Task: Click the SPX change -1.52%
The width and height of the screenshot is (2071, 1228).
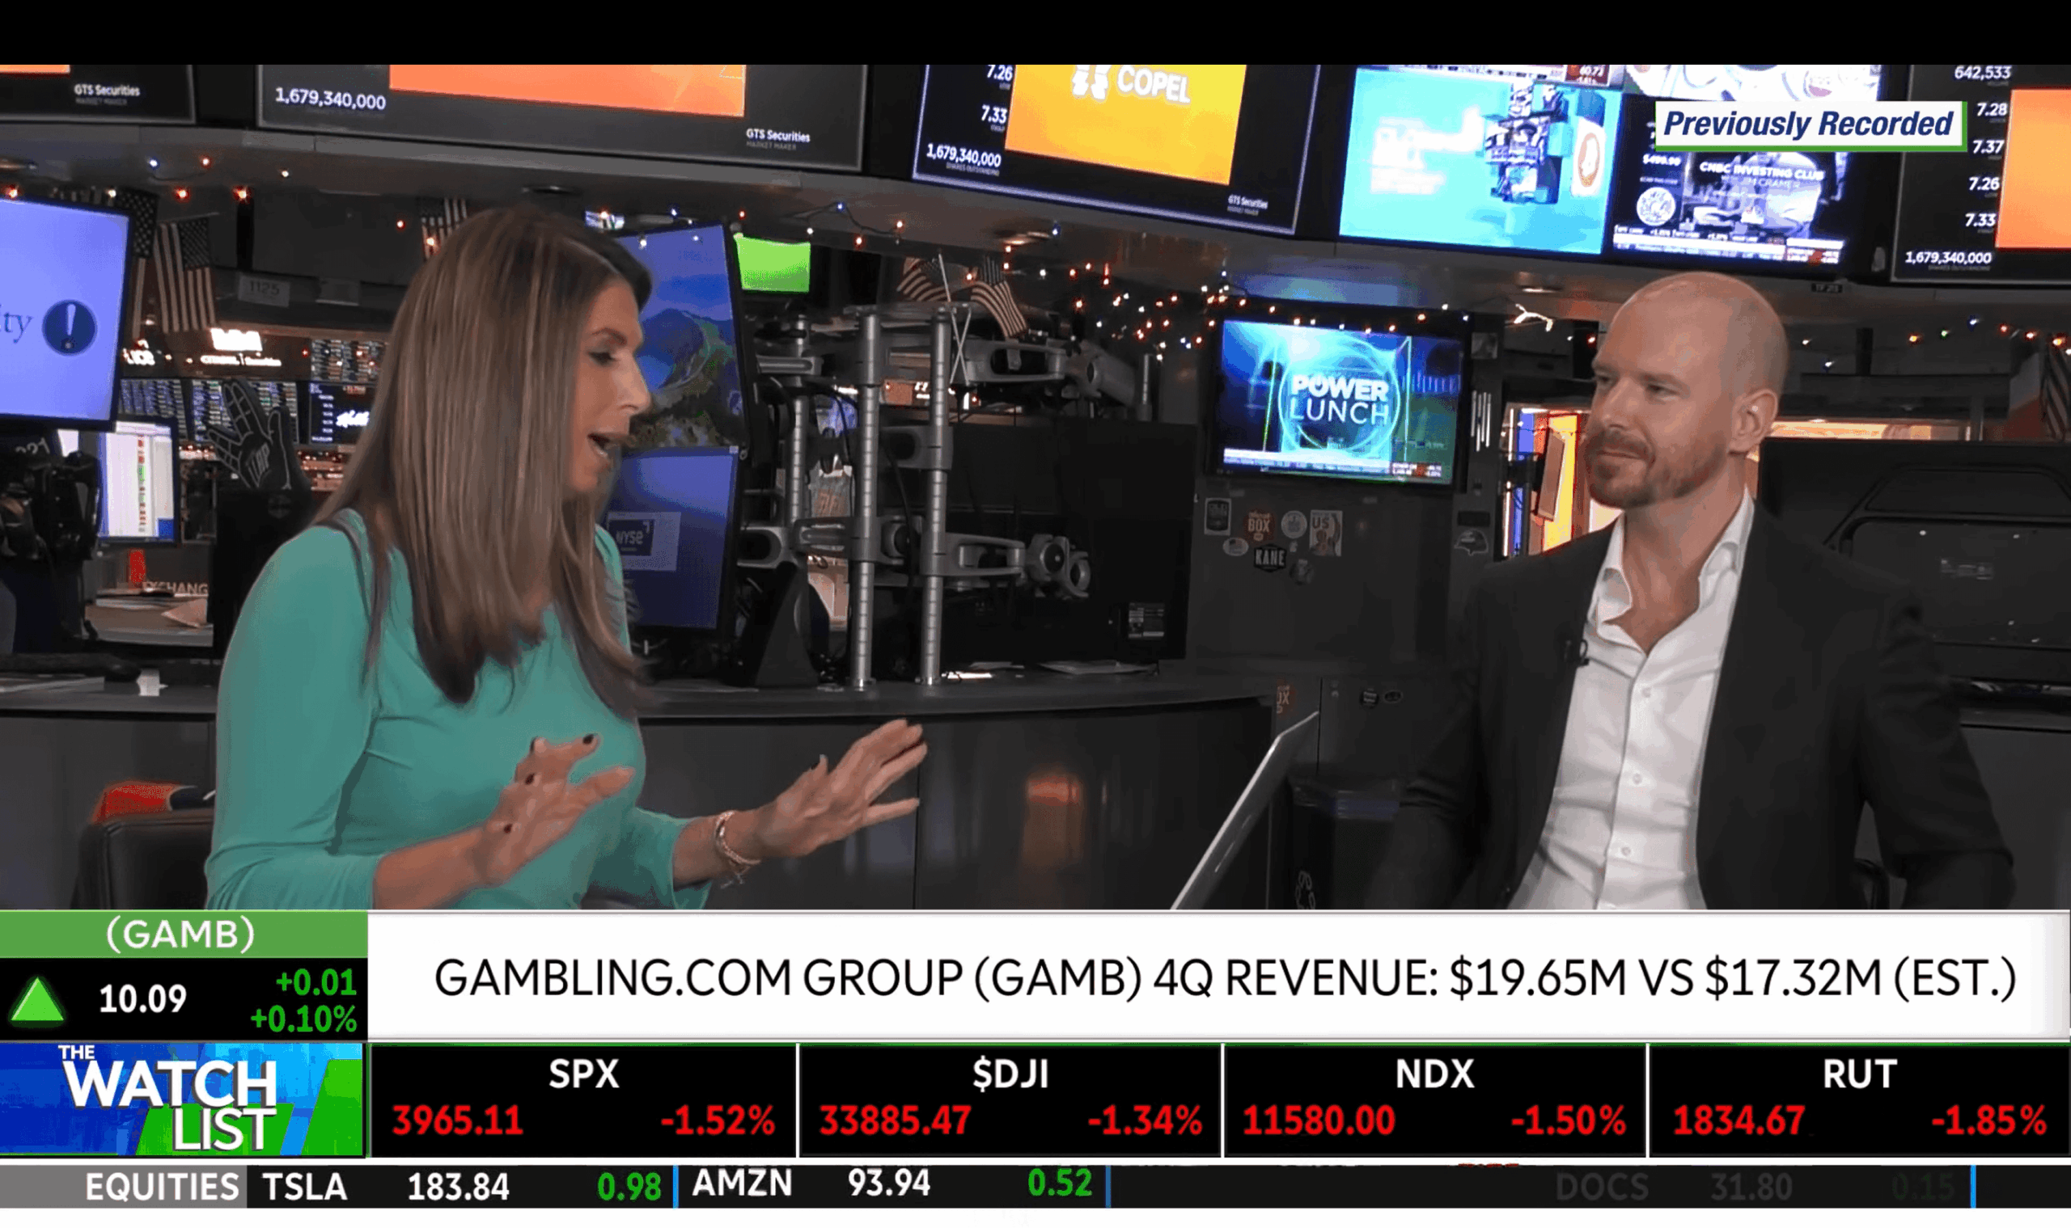Action: (717, 1121)
